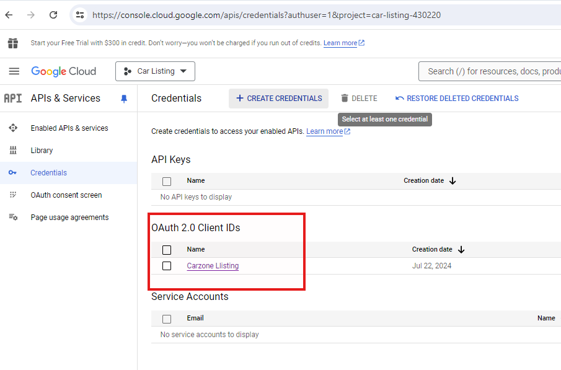Click the gift icon in free trial banner
Viewport: 561px width, 370px height.
coord(13,43)
